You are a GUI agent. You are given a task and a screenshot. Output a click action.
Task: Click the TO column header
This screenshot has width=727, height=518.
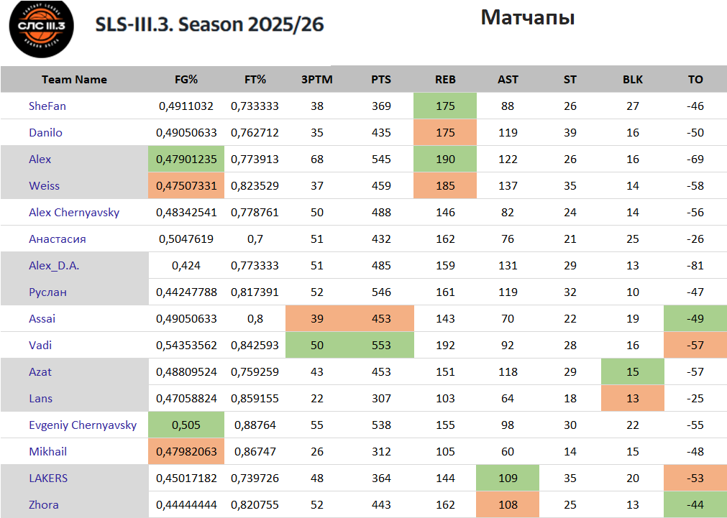coord(695,80)
